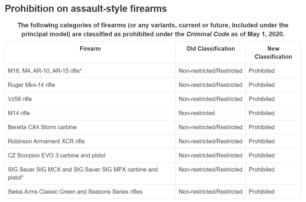
Task: Click 'Prohibited' next to Ruger Mini-14 rifle
Action: (x=262, y=85)
